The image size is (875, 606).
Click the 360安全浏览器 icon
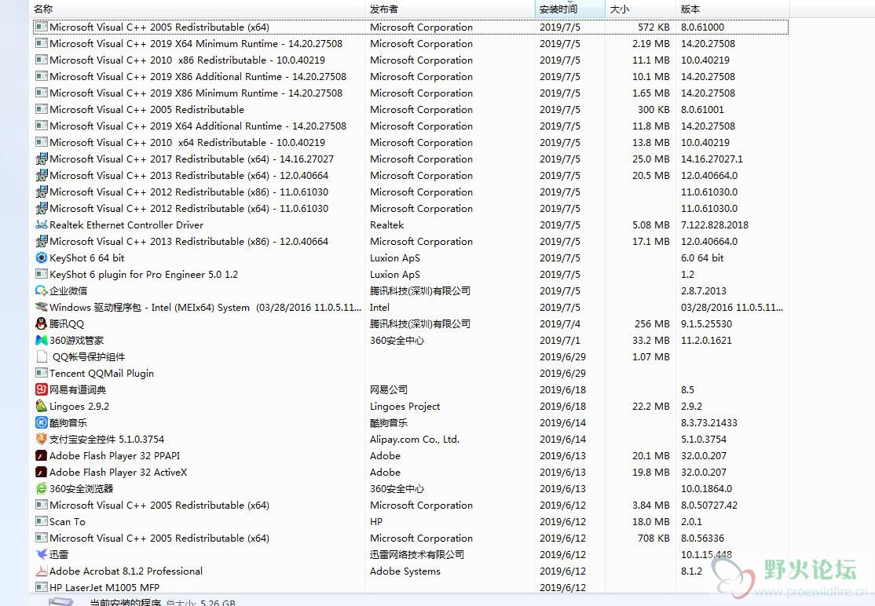pos(42,488)
